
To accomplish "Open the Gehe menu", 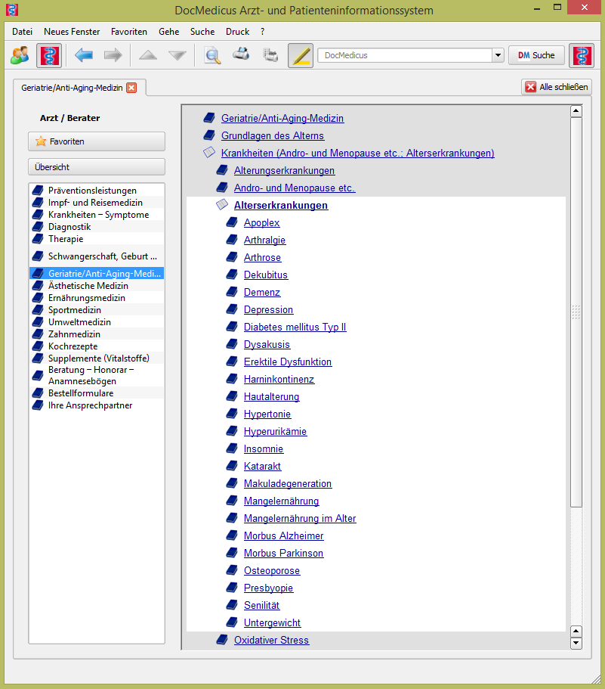I will point(169,32).
